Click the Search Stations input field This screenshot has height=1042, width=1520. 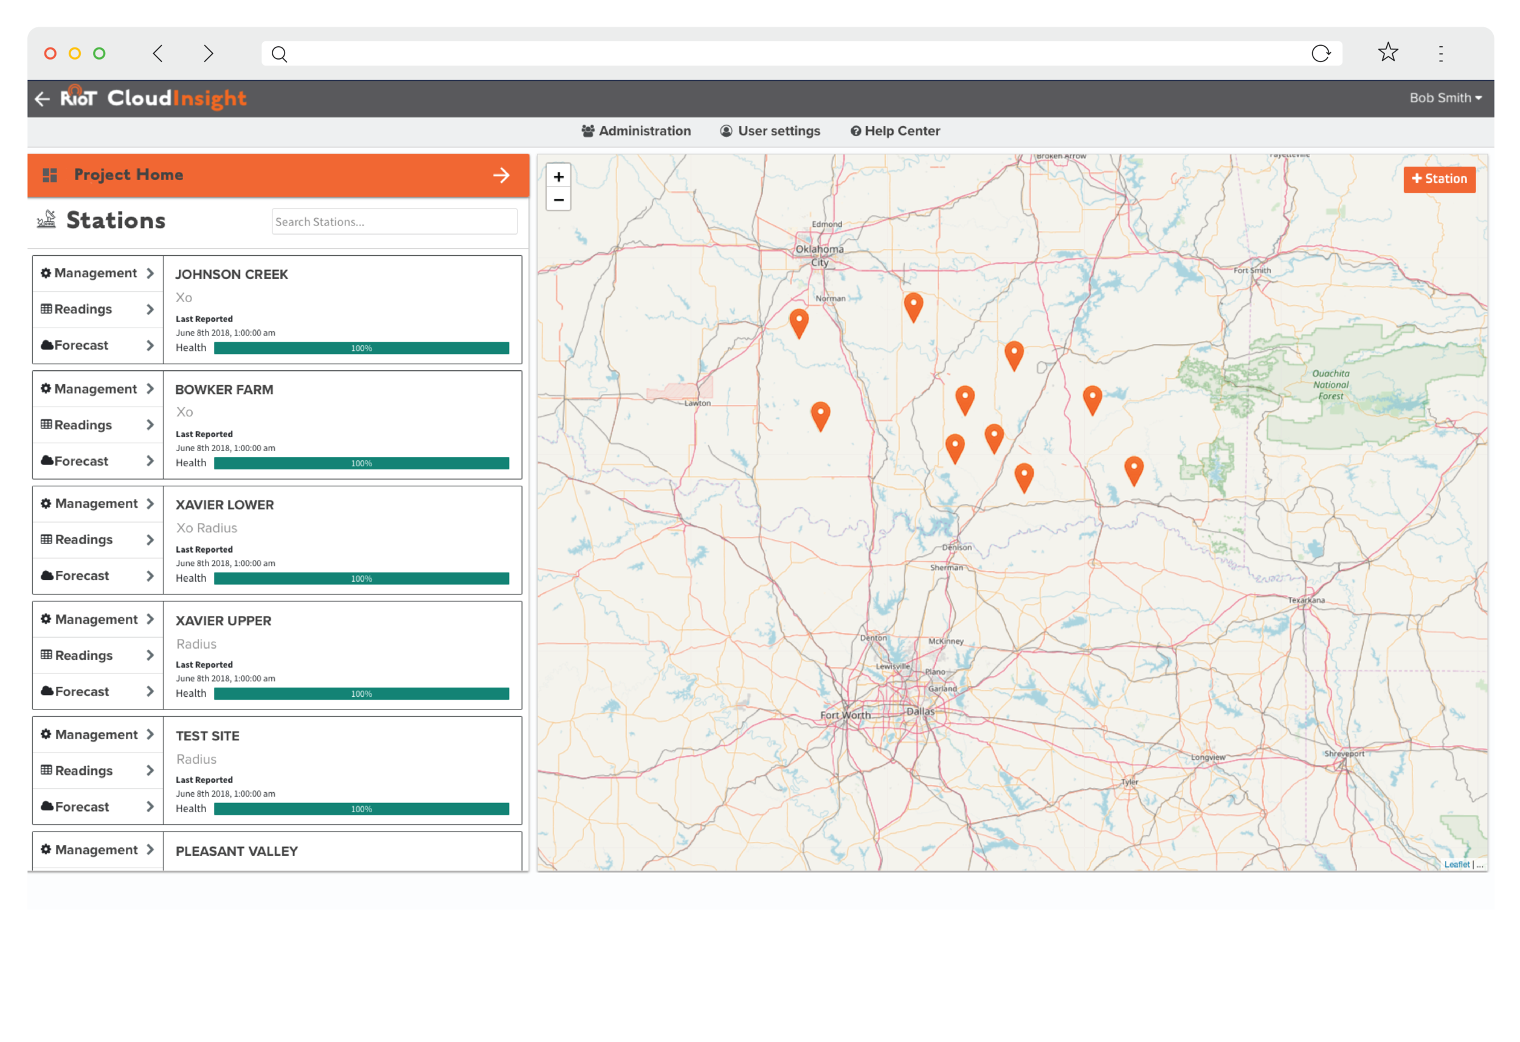[394, 221]
